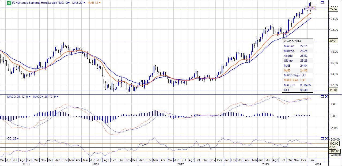Maximize the MACD indicator panel
Image resolution: width=342 pixels, height=166 pixels.
[322, 96]
